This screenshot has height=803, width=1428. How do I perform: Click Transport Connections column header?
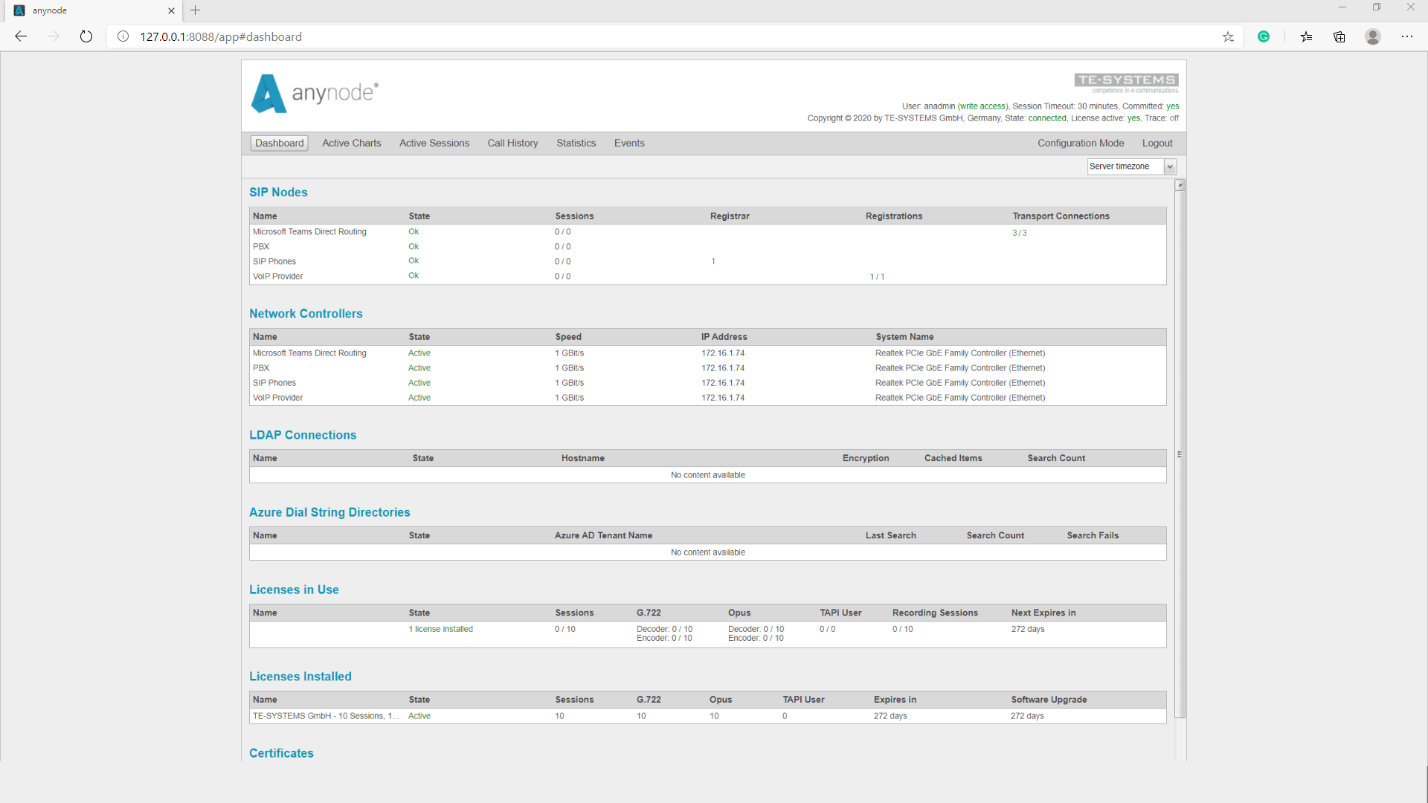point(1061,216)
